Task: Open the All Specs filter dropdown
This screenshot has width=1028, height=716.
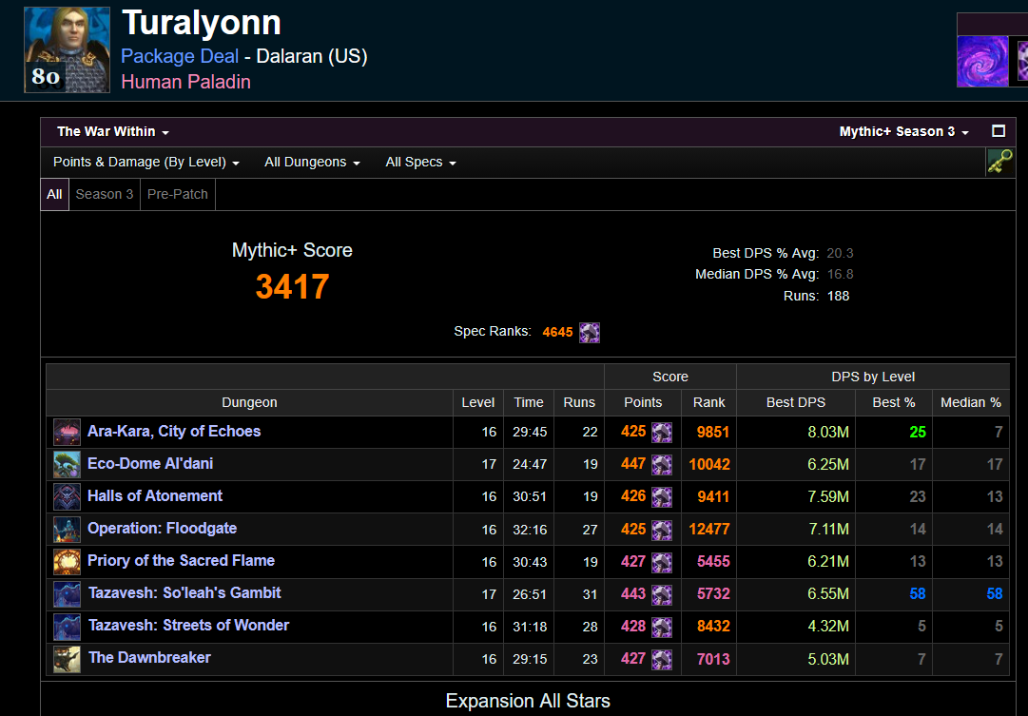Action: pos(421,162)
